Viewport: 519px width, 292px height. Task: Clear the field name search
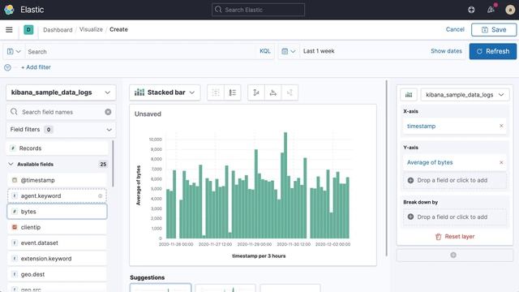click(108, 112)
